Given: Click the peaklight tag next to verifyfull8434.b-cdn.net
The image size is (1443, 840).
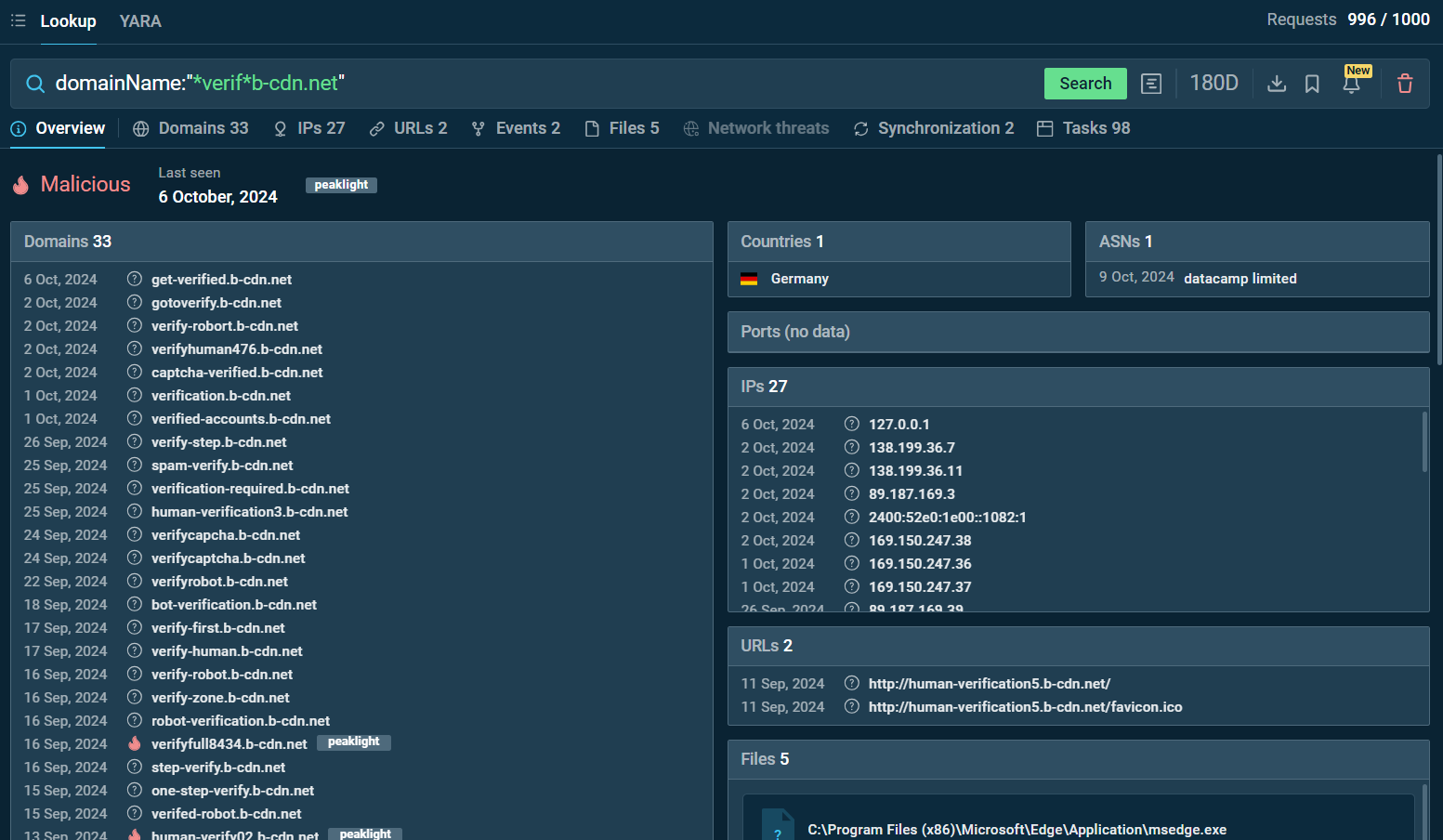Looking at the screenshot, I should pos(354,742).
